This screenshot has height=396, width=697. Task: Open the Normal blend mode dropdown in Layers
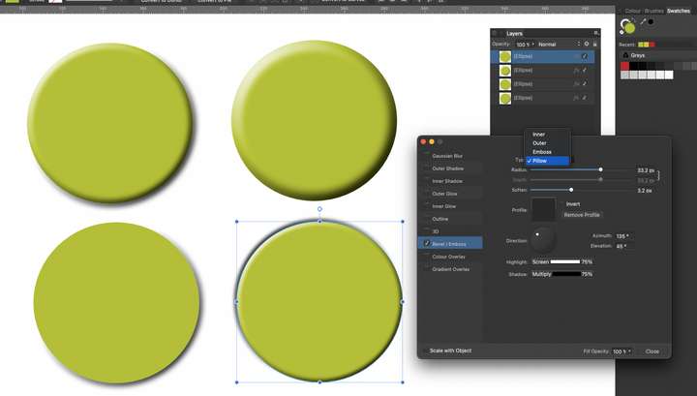tap(560, 45)
